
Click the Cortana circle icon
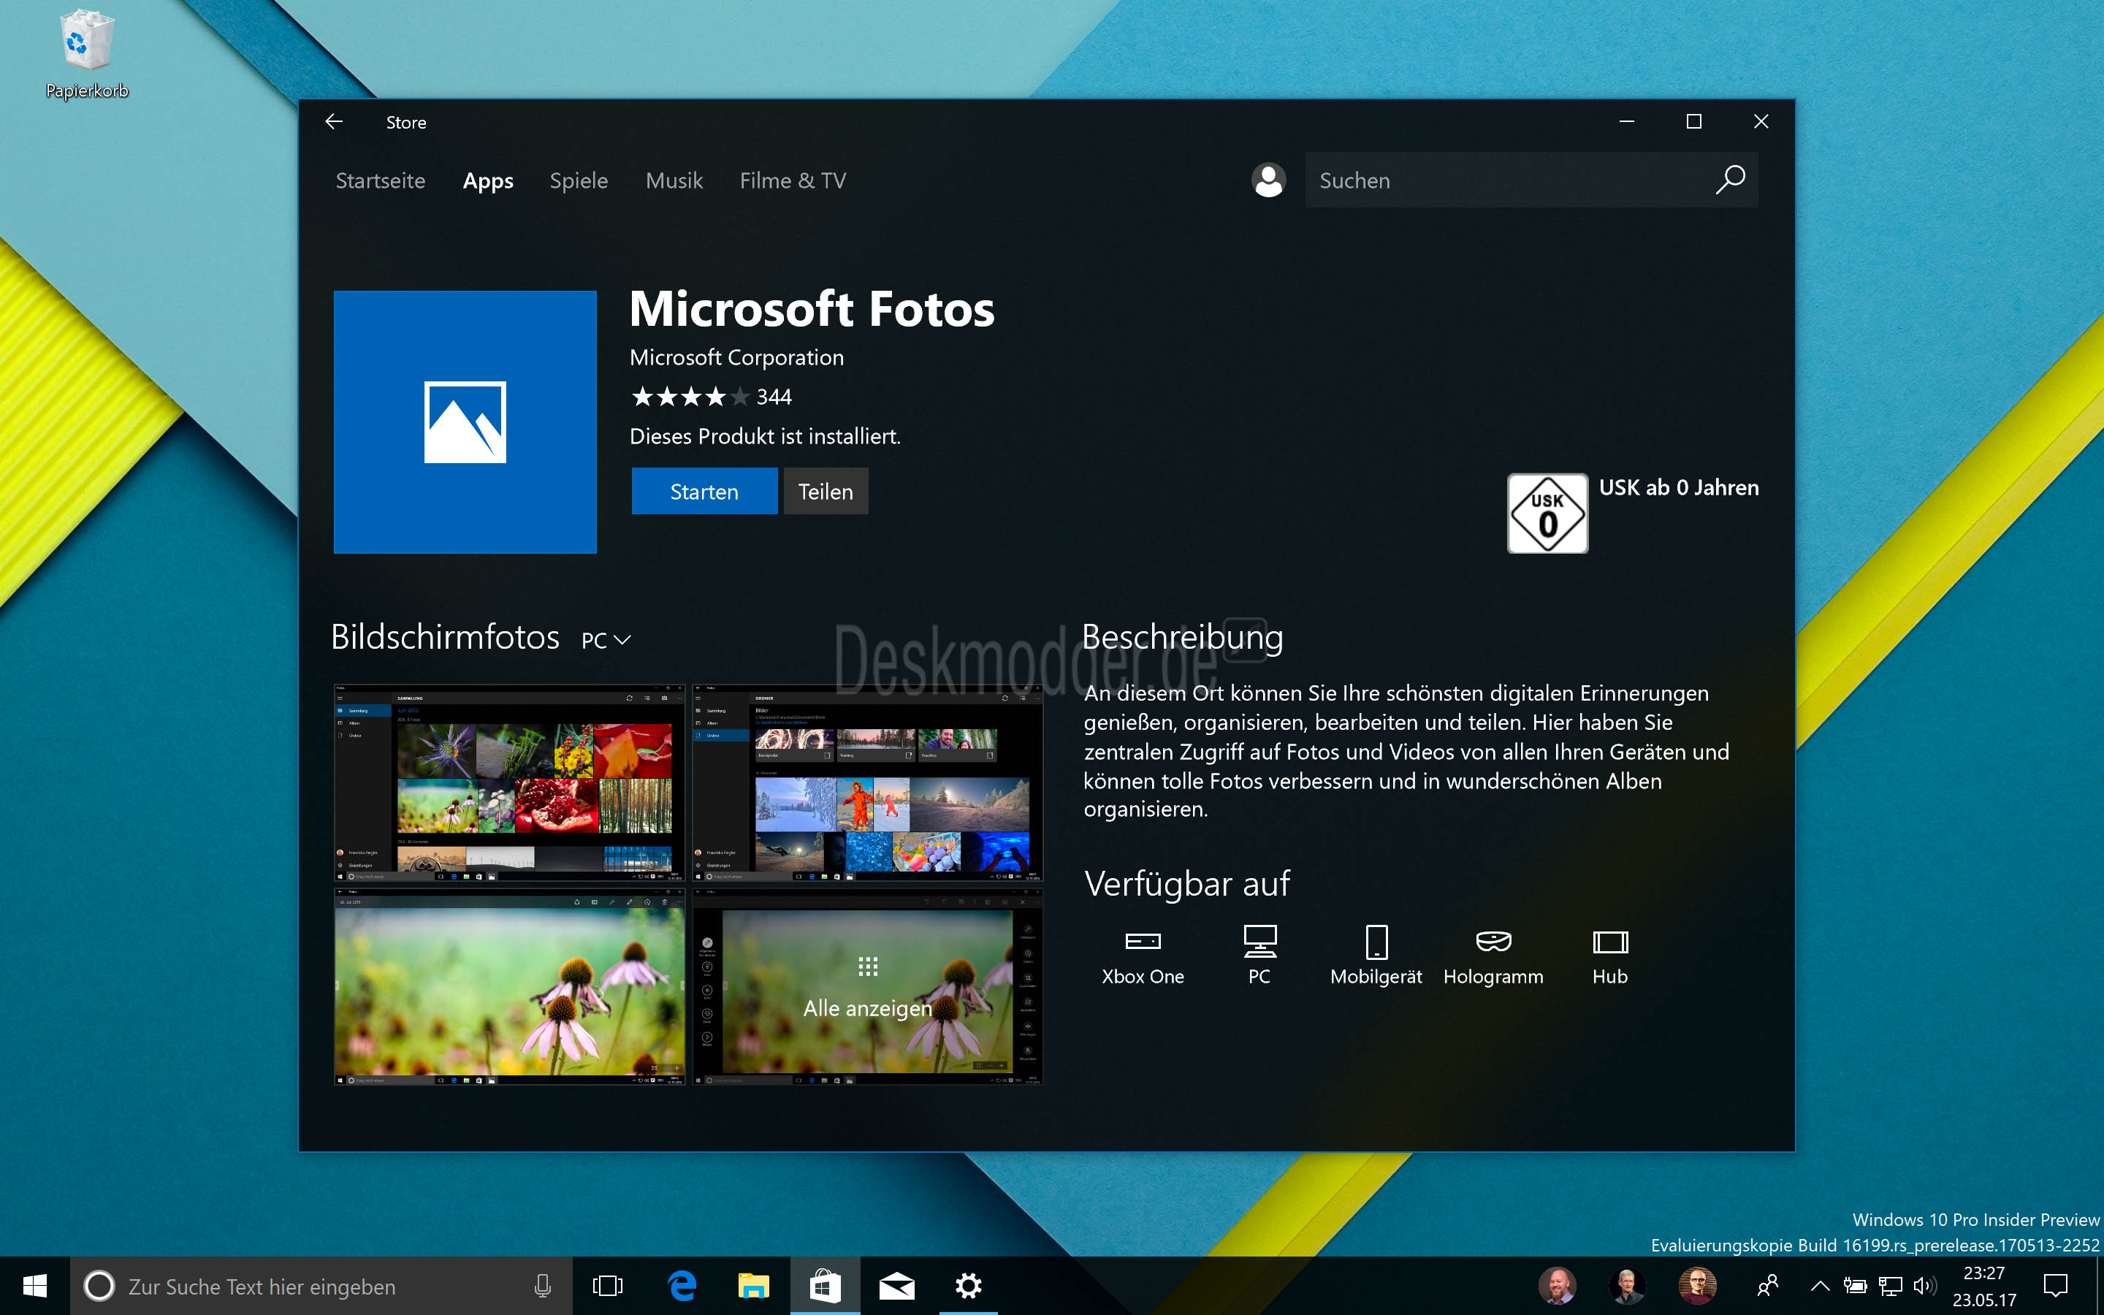[98, 1286]
